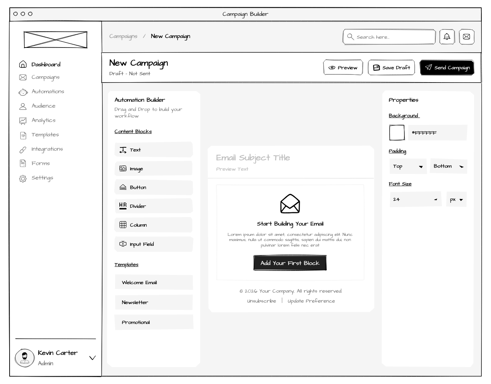Image resolution: width=491 pixels, height=384 pixels.
Task: Select the Welcome Email template
Action: pos(154,282)
